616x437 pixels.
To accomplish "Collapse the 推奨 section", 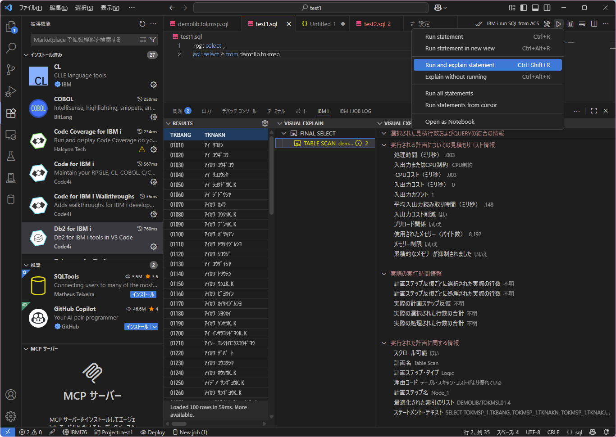I will 26,265.
